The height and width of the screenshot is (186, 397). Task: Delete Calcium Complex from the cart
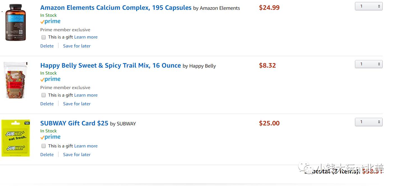47,46
